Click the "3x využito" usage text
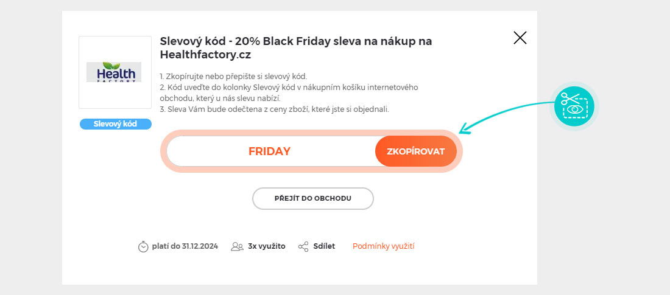The image size is (670, 295). click(x=266, y=246)
